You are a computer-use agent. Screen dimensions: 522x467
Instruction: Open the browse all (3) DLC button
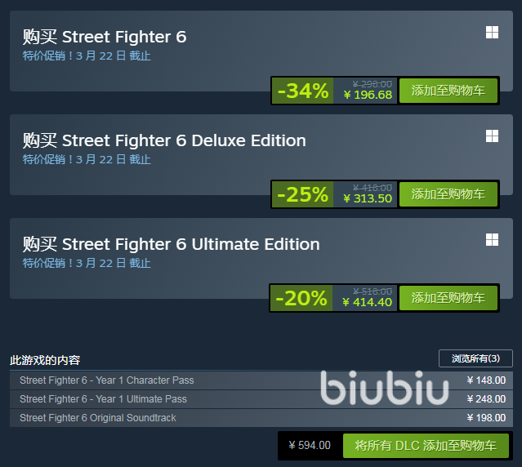coord(475,358)
